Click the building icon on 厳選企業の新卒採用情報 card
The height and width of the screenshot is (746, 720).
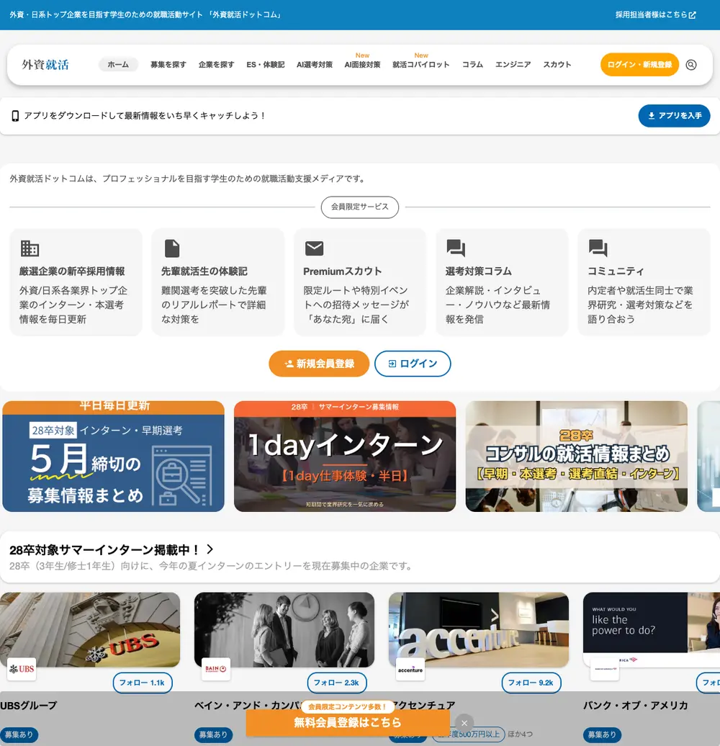point(30,248)
